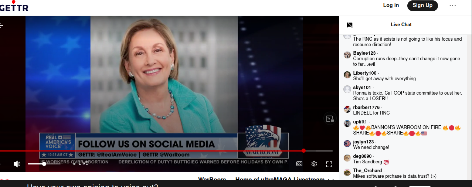Click the "Ronna is toxic" chat message
The image size is (472, 187).
point(407,96)
